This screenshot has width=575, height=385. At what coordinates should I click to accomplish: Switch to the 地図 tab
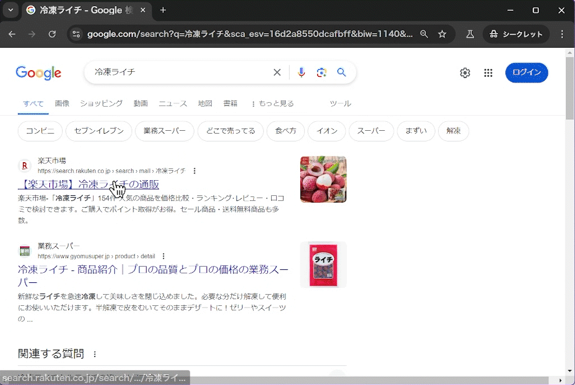point(205,104)
